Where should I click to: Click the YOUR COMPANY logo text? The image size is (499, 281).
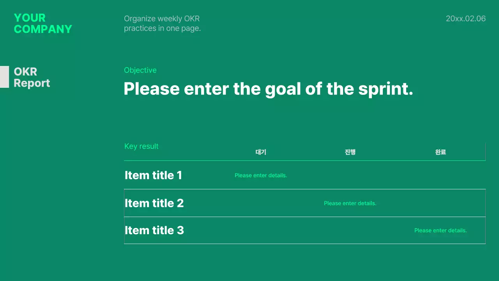click(43, 23)
